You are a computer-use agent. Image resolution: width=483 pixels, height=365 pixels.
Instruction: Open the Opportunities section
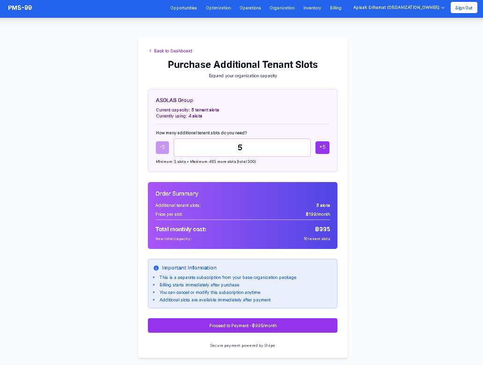[183, 8]
